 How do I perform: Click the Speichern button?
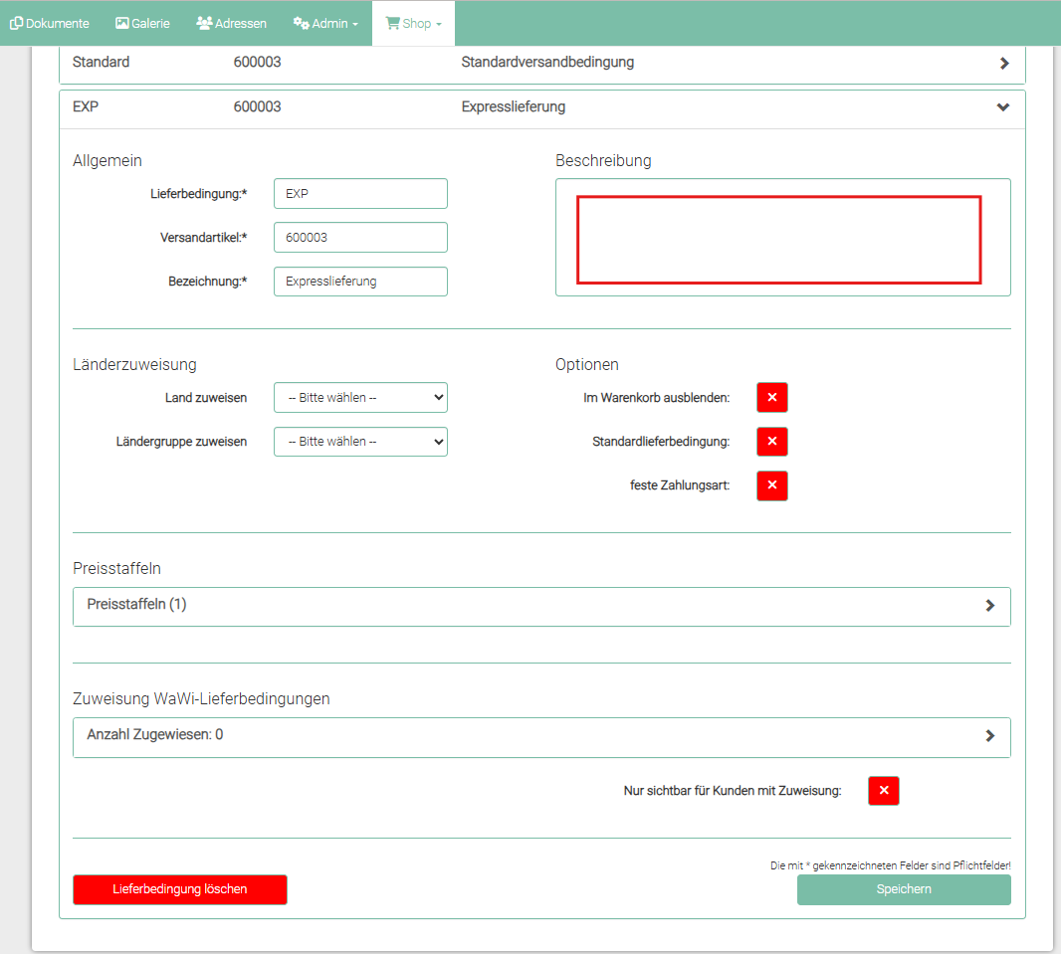pyautogui.click(x=903, y=889)
